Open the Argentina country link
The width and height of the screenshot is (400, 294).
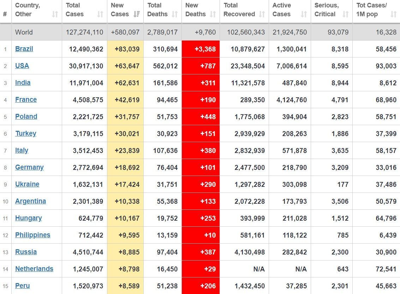tap(30, 201)
